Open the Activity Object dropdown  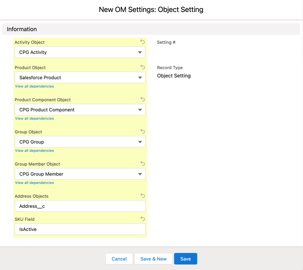point(80,52)
